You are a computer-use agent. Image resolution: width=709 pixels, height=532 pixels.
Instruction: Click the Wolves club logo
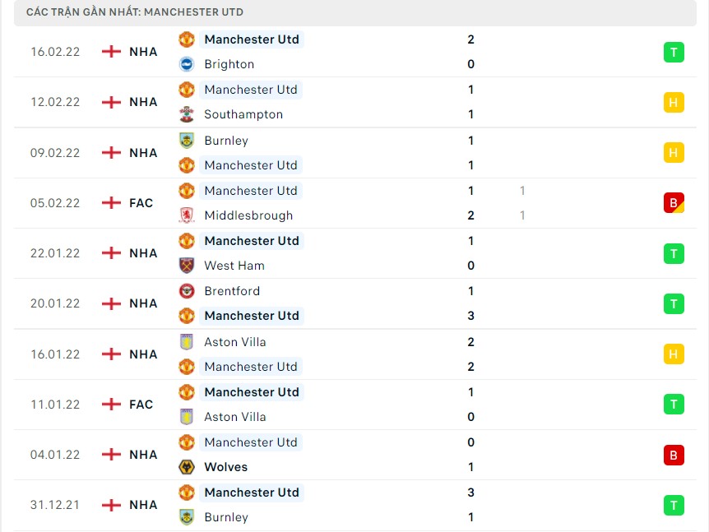186,467
